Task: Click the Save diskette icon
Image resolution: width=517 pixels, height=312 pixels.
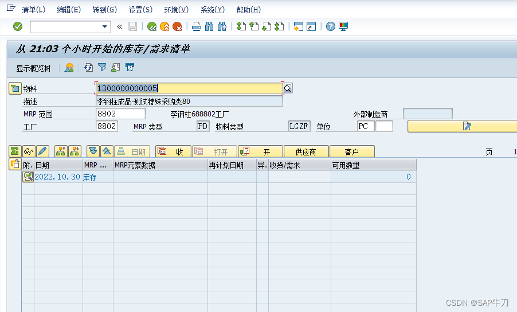Action: point(132,26)
